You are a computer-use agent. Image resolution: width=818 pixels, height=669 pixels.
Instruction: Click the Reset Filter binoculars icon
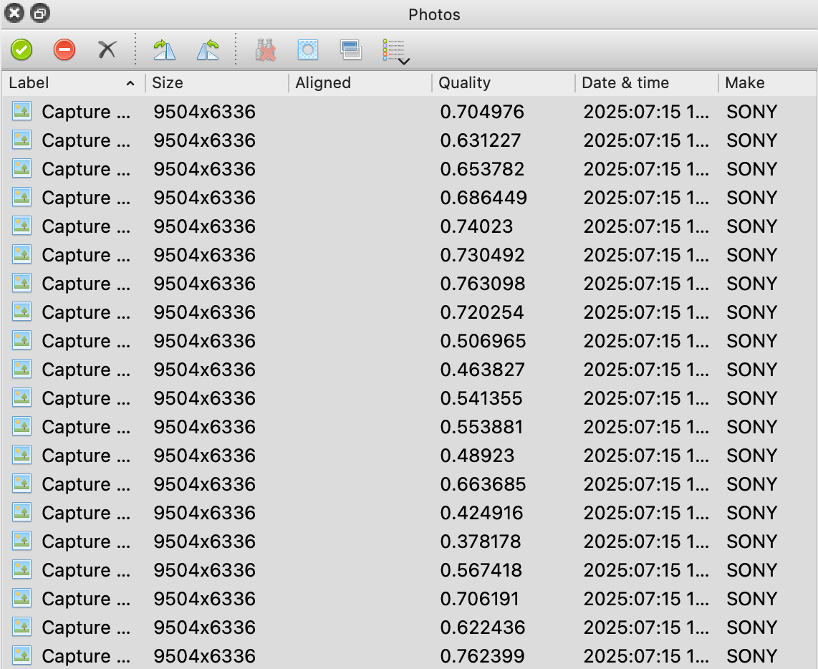[266, 50]
